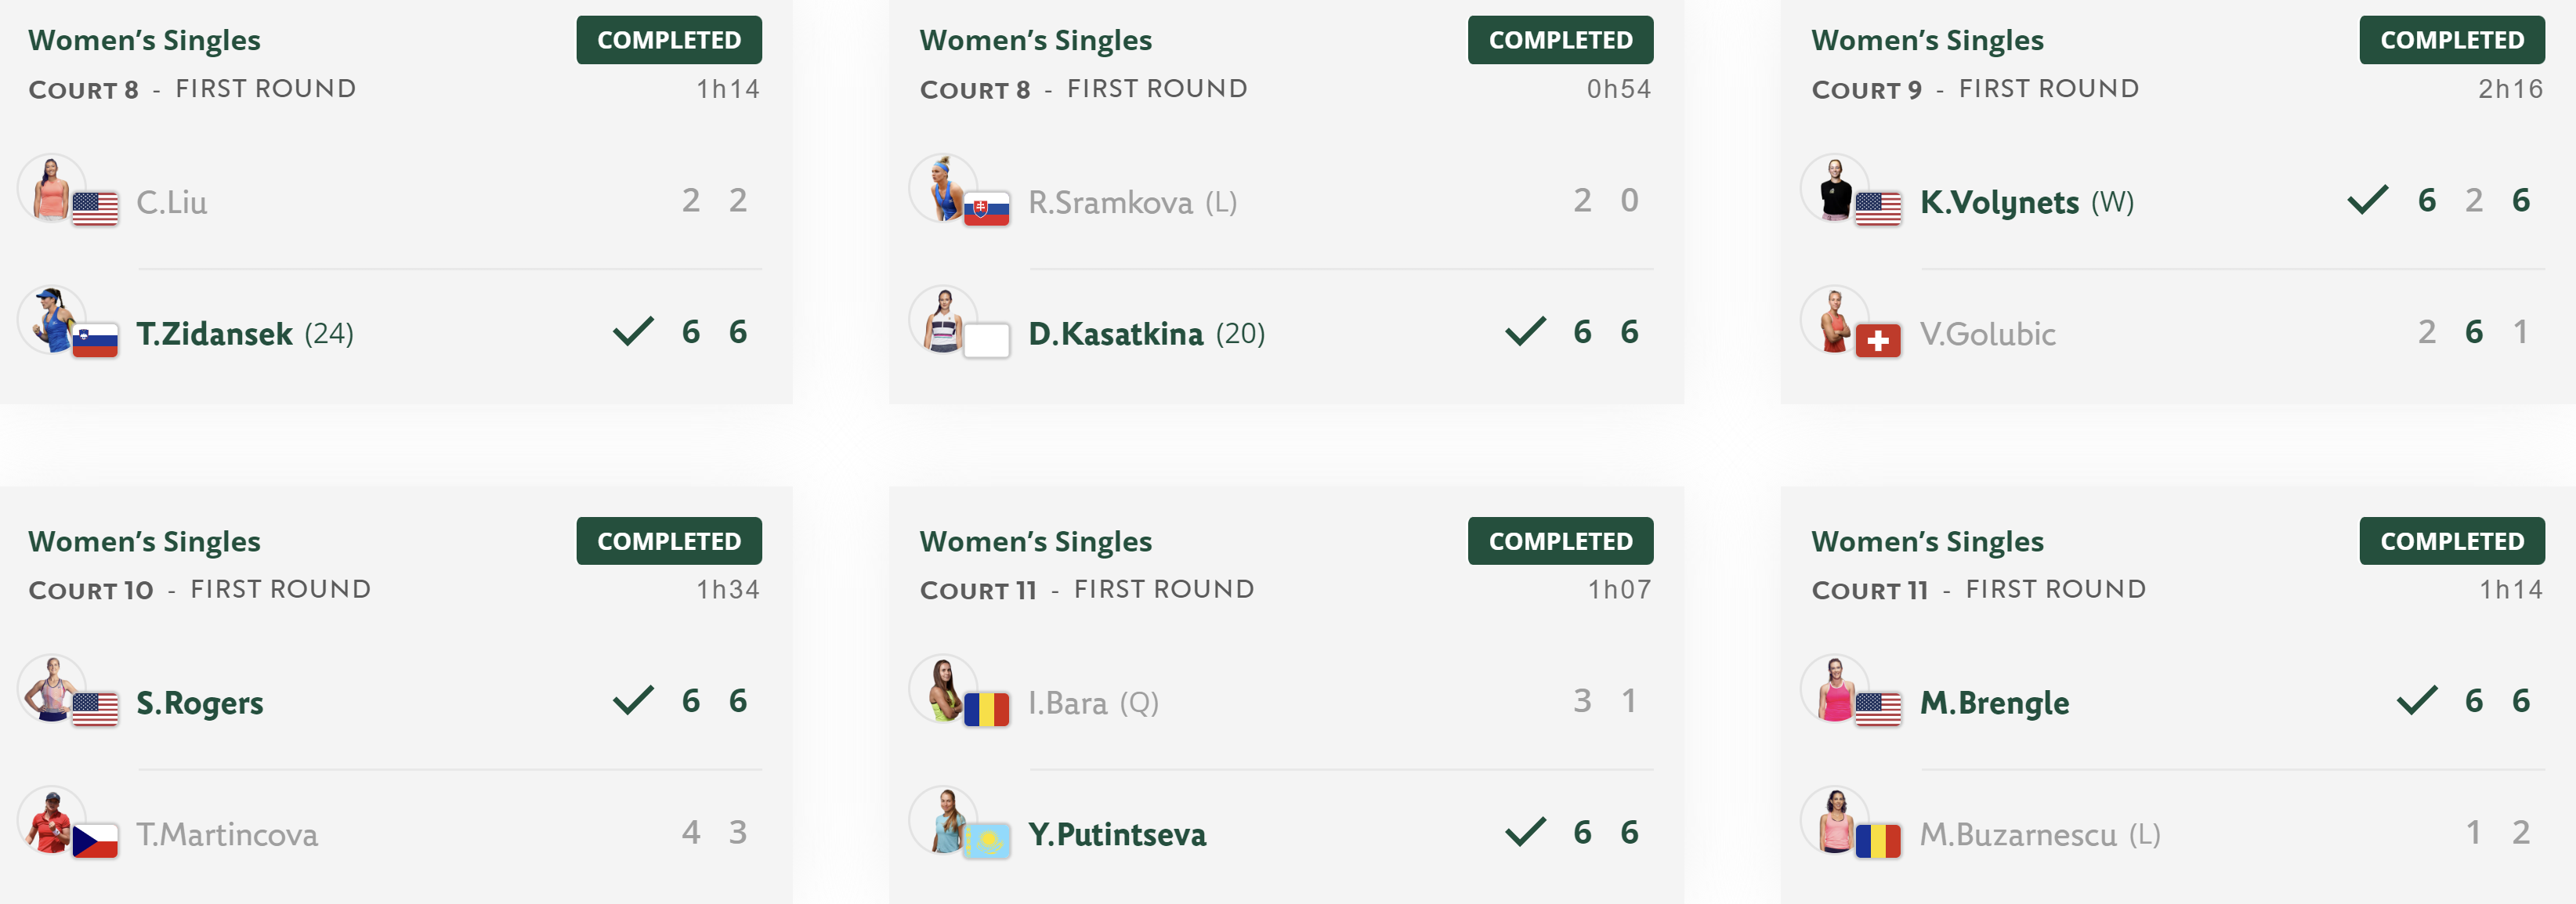Click the COMPLETED badge on the Bara–Putintseva match
The image size is (2576, 904).
[1560, 541]
